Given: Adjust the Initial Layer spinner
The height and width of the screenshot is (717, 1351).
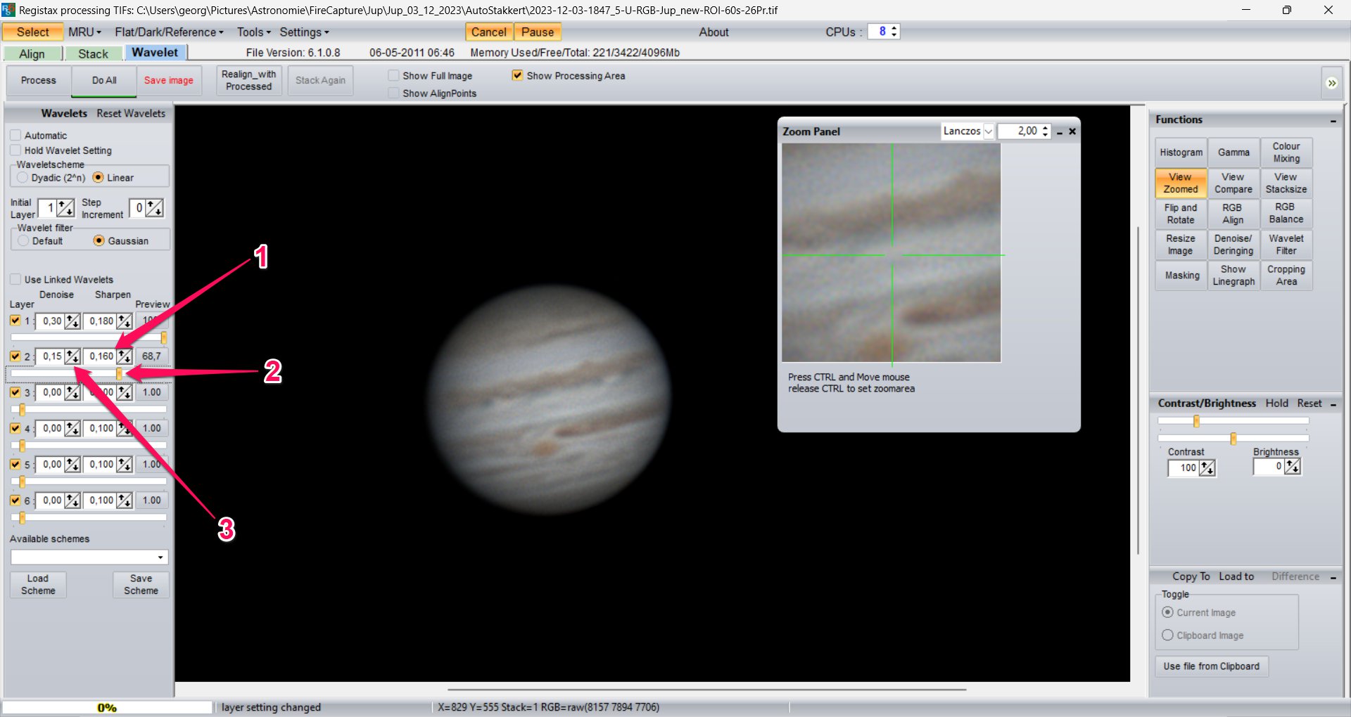Looking at the screenshot, I should click(x=65, y=208).
